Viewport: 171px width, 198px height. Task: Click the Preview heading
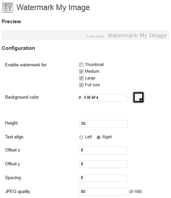click(11, 22)
